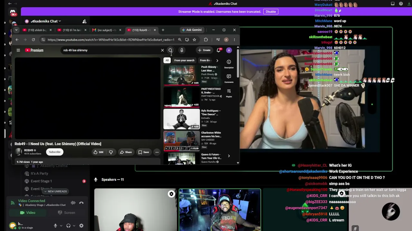Open Discord direct messages home icon
This screenshot has width=412, height=231.
[13, 13]
